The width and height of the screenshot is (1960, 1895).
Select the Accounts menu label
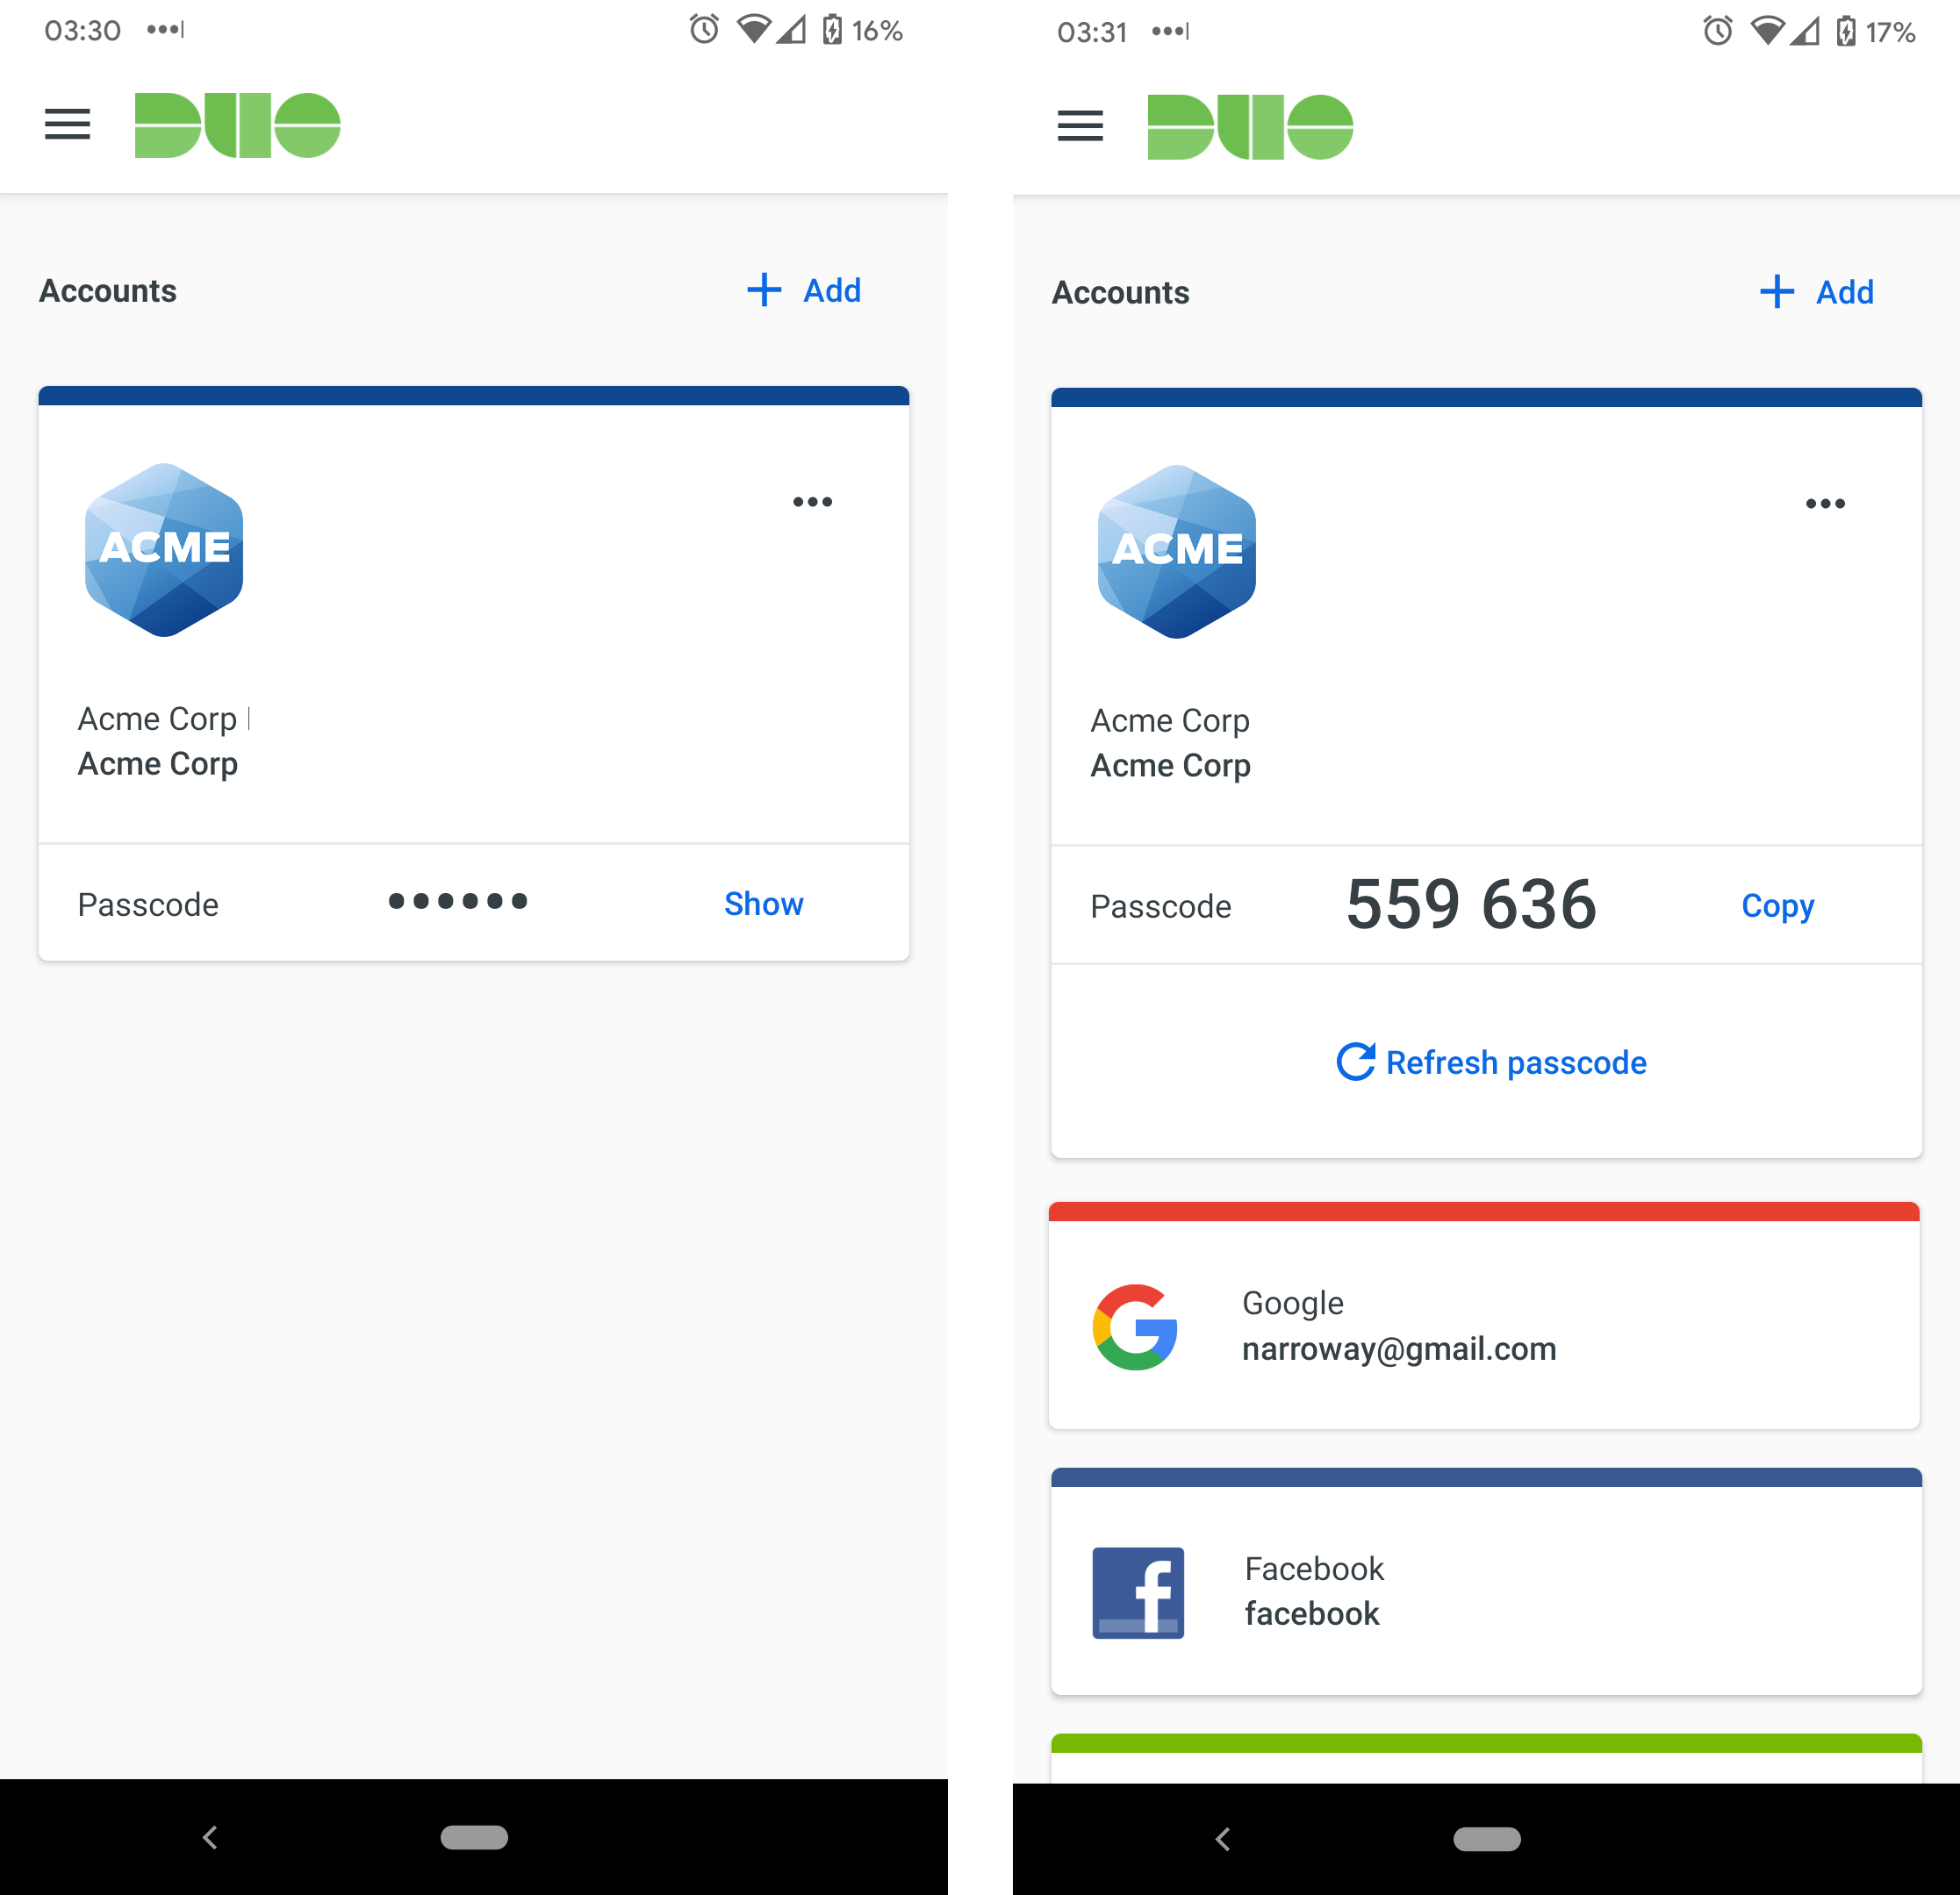point(109,289)
